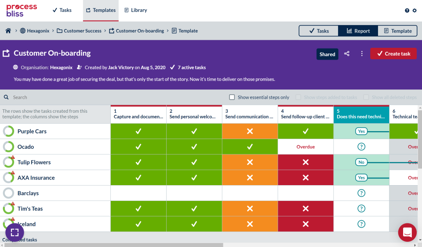Click the fullscreen expand icon
422x247 pixels.
(x=15, y=232)
